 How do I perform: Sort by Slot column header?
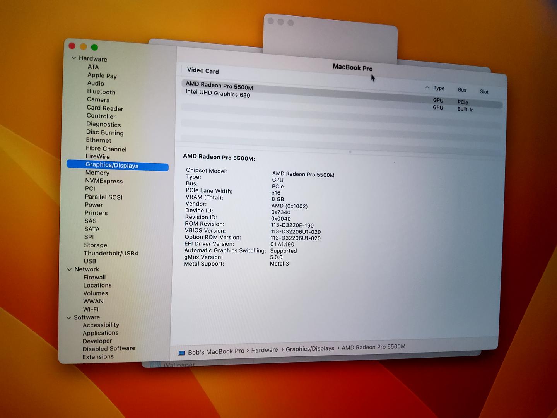484,92
